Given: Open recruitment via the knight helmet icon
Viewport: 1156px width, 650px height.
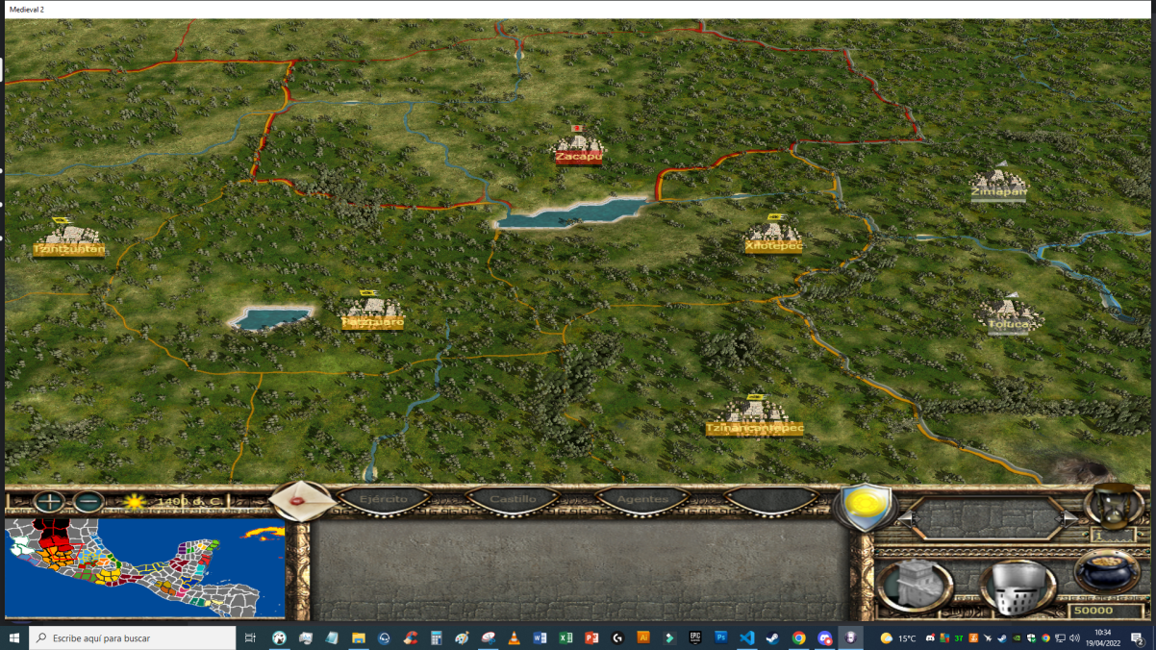Looking at the screenshot, I should coord(1016,587).
